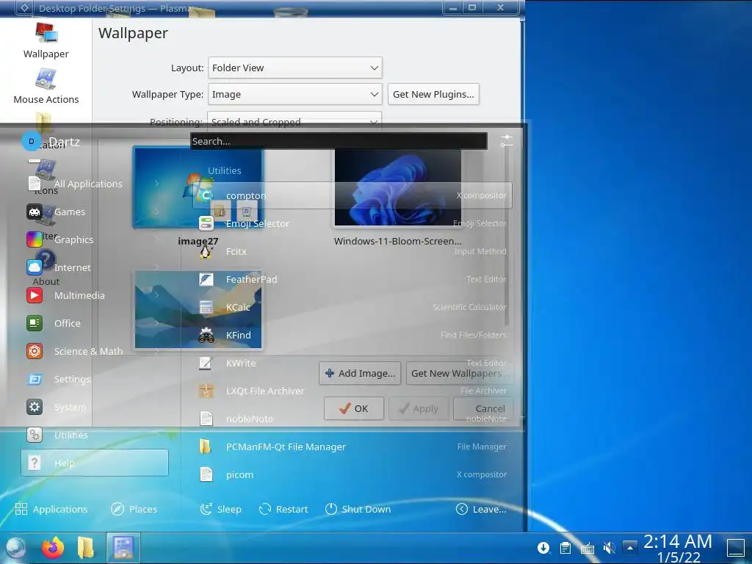Select the image27 wallpaper thumbnail

[198, 187]
